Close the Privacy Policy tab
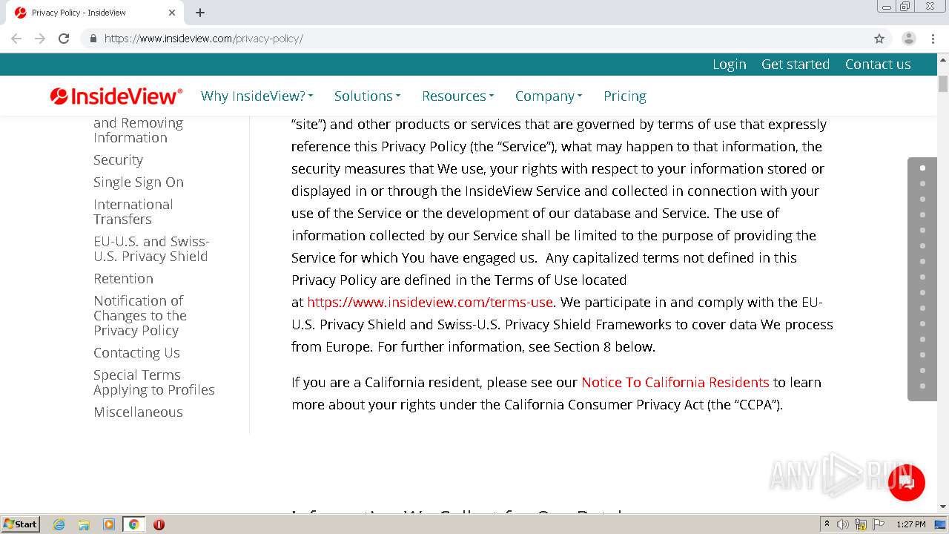 (x=172, y=13)
